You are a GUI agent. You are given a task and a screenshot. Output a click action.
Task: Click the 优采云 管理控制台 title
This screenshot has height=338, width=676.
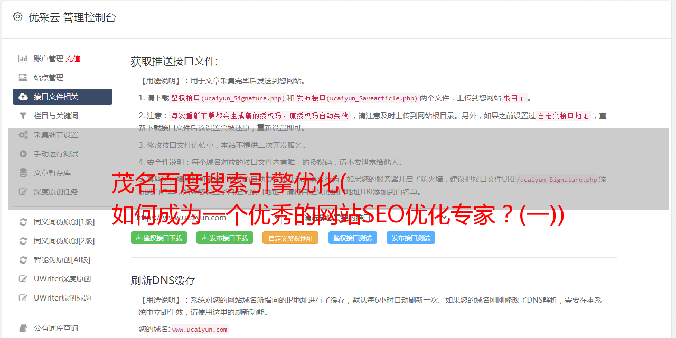coord(72,17)
